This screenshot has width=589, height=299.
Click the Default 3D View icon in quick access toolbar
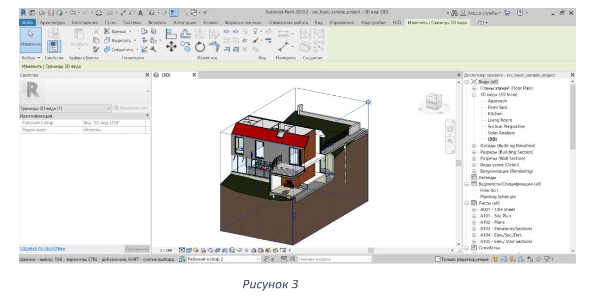pos(152,13)
